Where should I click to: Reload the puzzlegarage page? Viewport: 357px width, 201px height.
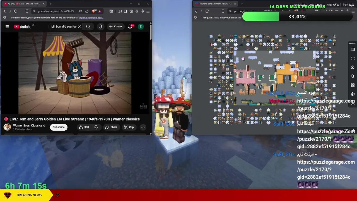(207, 11)
